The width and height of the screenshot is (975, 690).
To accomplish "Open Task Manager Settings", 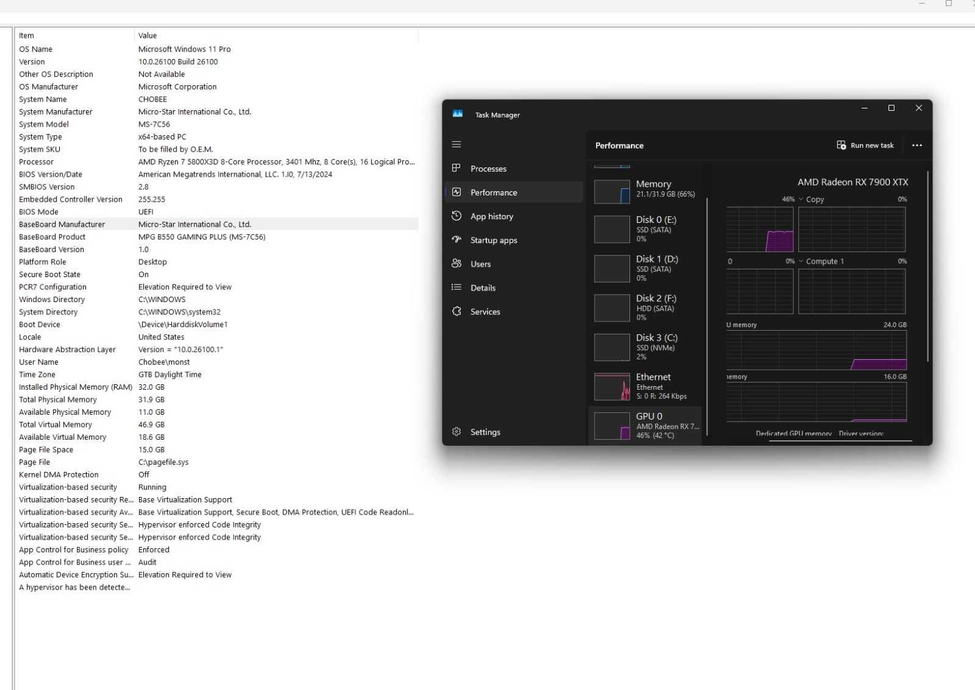I will [x=514, y=432].
